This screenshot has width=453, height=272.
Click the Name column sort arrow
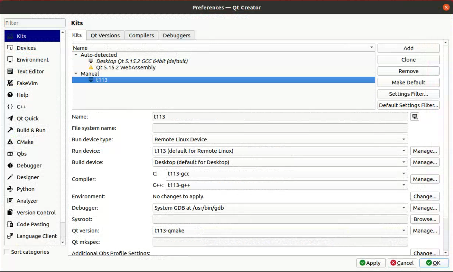371,48
